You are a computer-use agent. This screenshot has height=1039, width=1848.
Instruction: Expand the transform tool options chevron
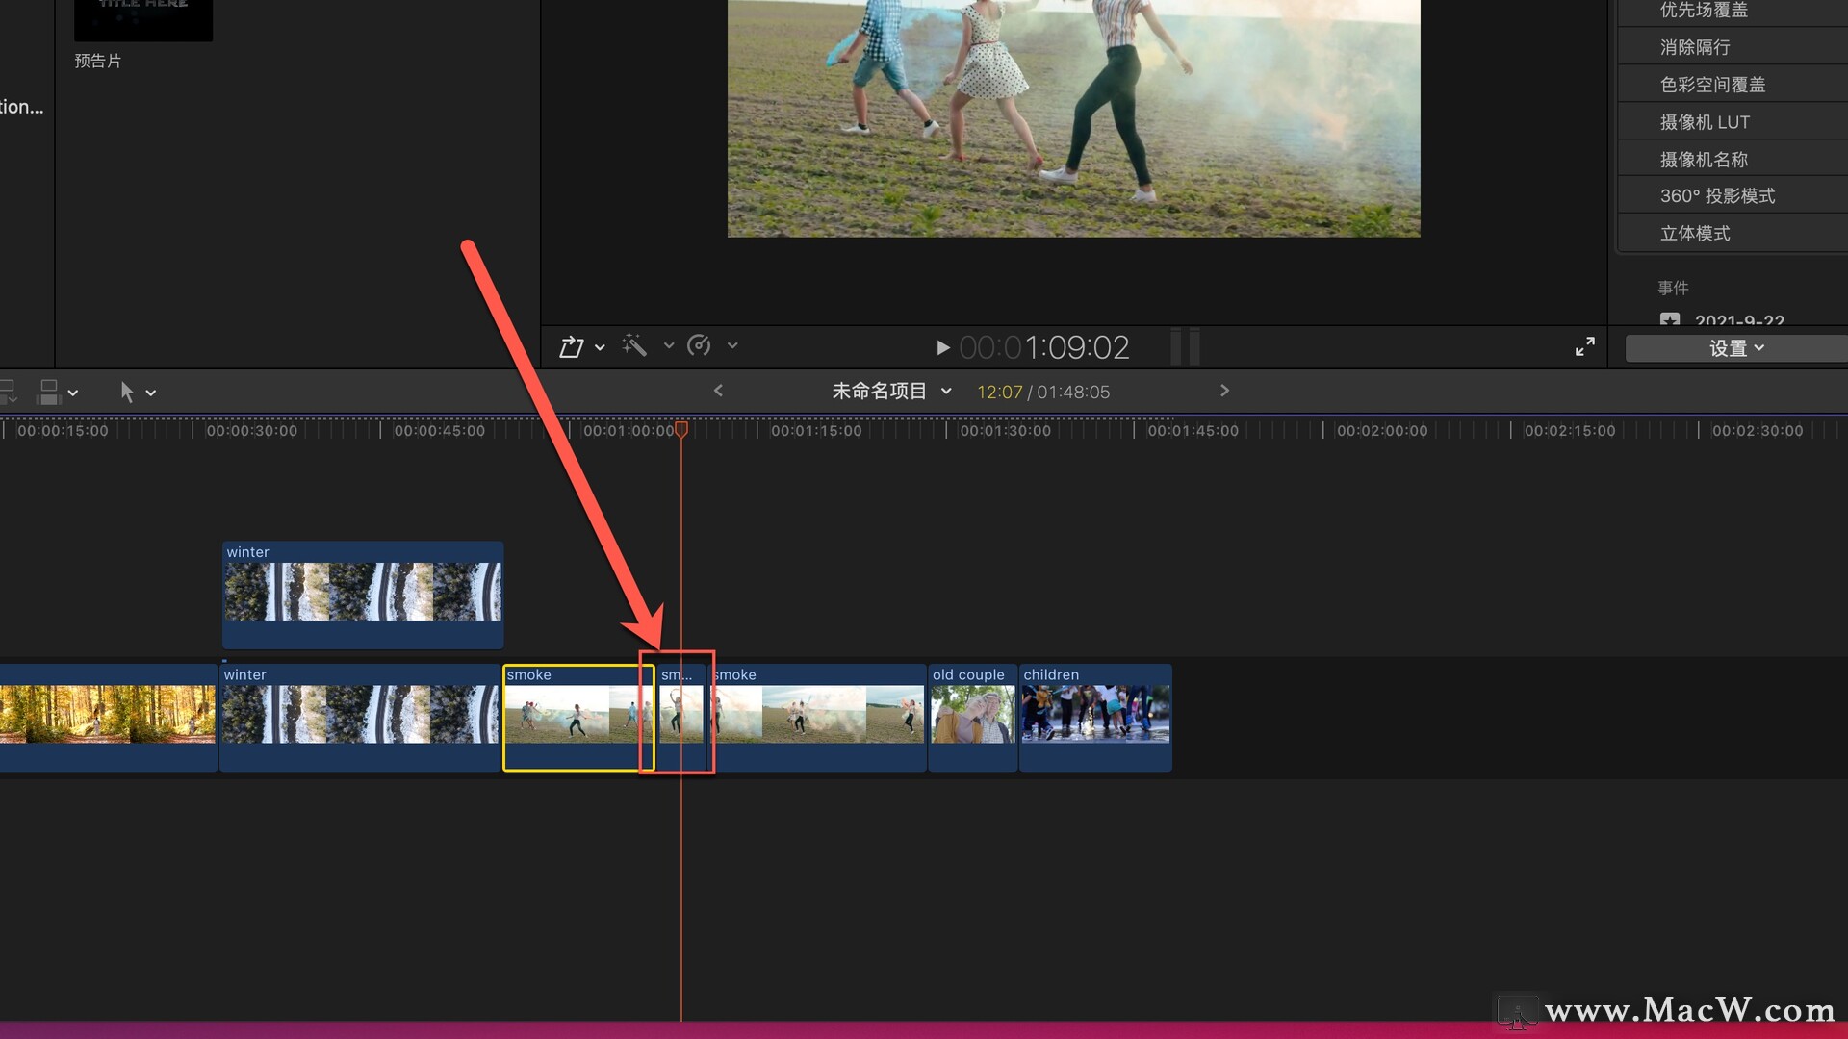tap(600, 346)
